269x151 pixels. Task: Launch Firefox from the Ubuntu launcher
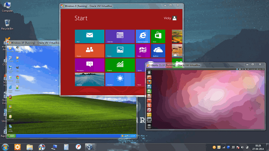click(149, 82)
